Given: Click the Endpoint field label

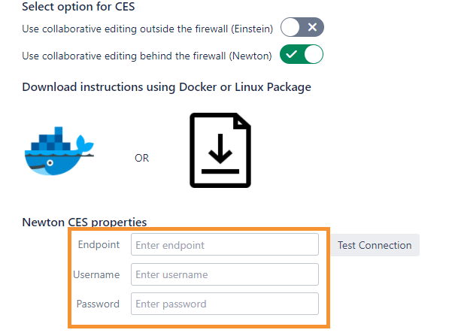Looking at the screenshot, I should click(99, 244).
